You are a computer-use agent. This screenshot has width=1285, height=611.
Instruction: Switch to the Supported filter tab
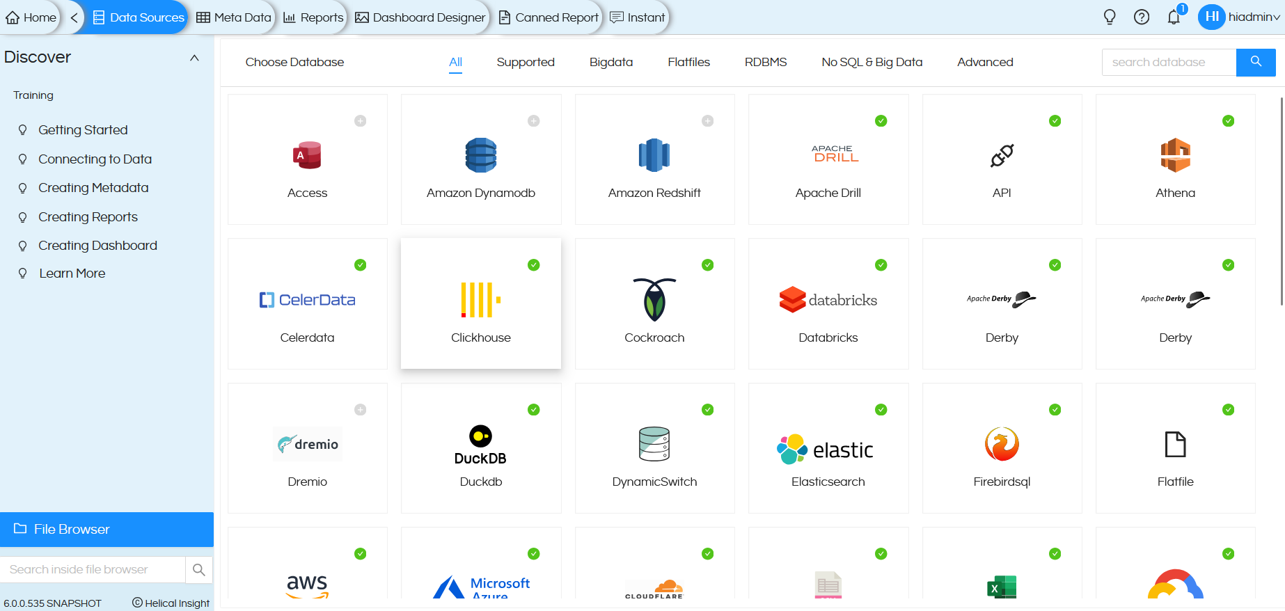pyautogui.click(x=526, y=62)
